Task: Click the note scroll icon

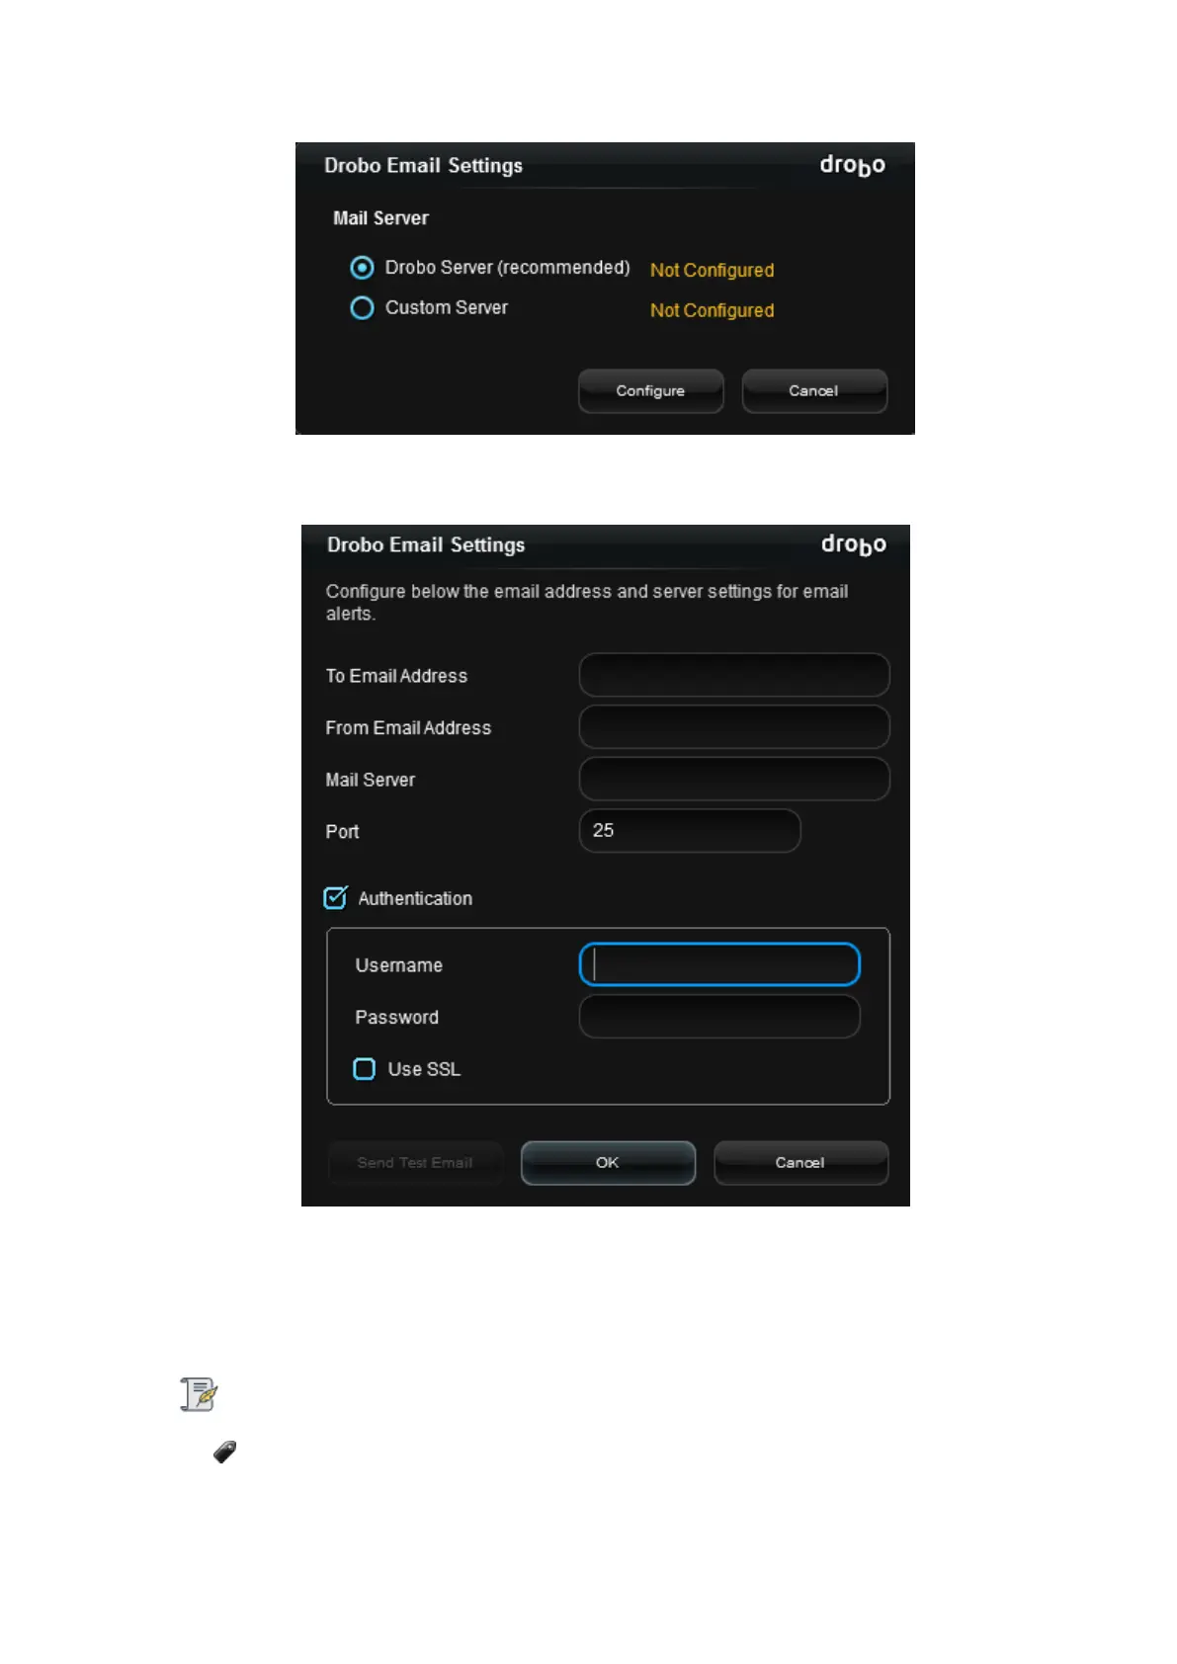Action: (199, 1394)
